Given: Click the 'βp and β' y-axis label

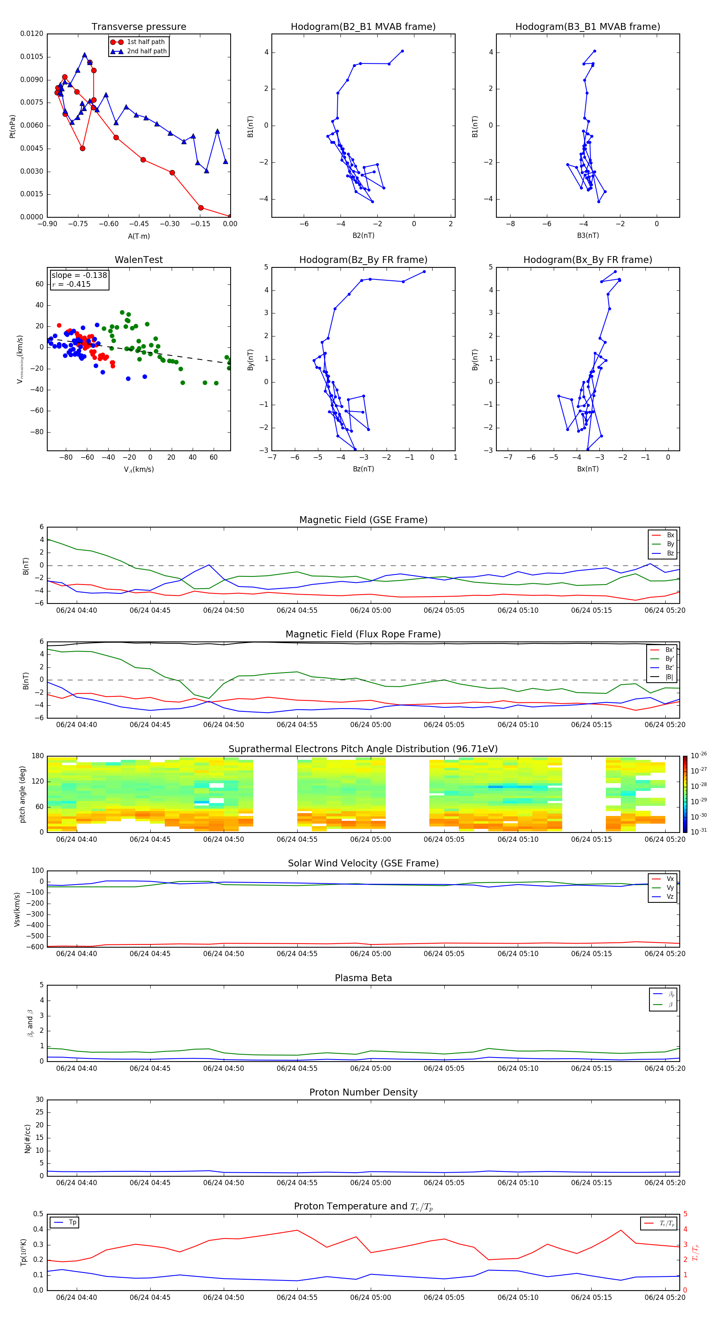Looking at the screenshot, I should click(x=30, y=1023).
